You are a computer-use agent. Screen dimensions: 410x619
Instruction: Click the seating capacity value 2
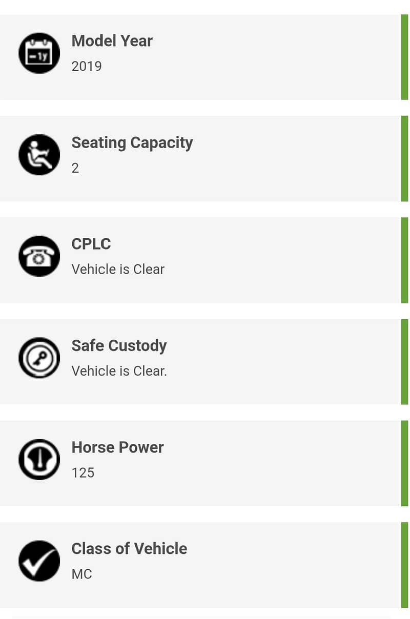point(75,168)
